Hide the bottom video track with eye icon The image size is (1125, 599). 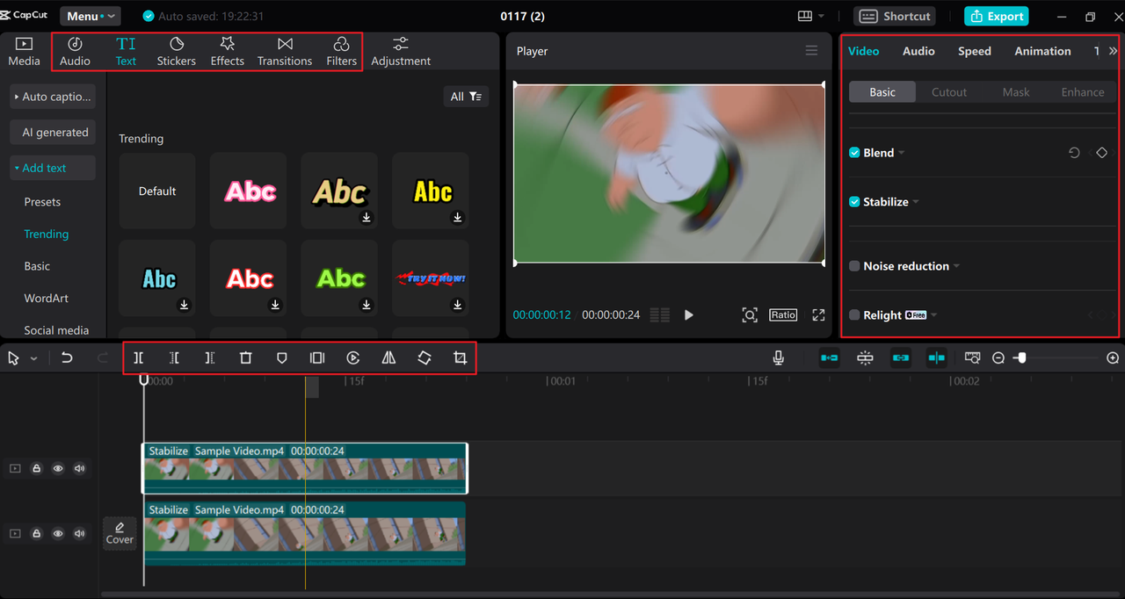pyautogui.click(x=58, y=533)
